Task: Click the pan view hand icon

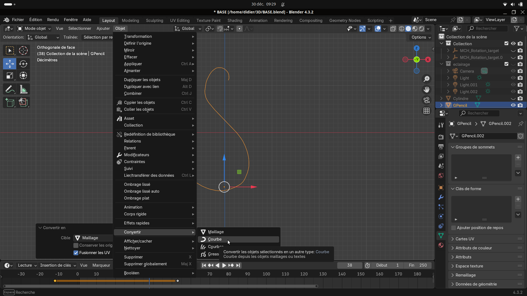Action: [x=427, y=90]
